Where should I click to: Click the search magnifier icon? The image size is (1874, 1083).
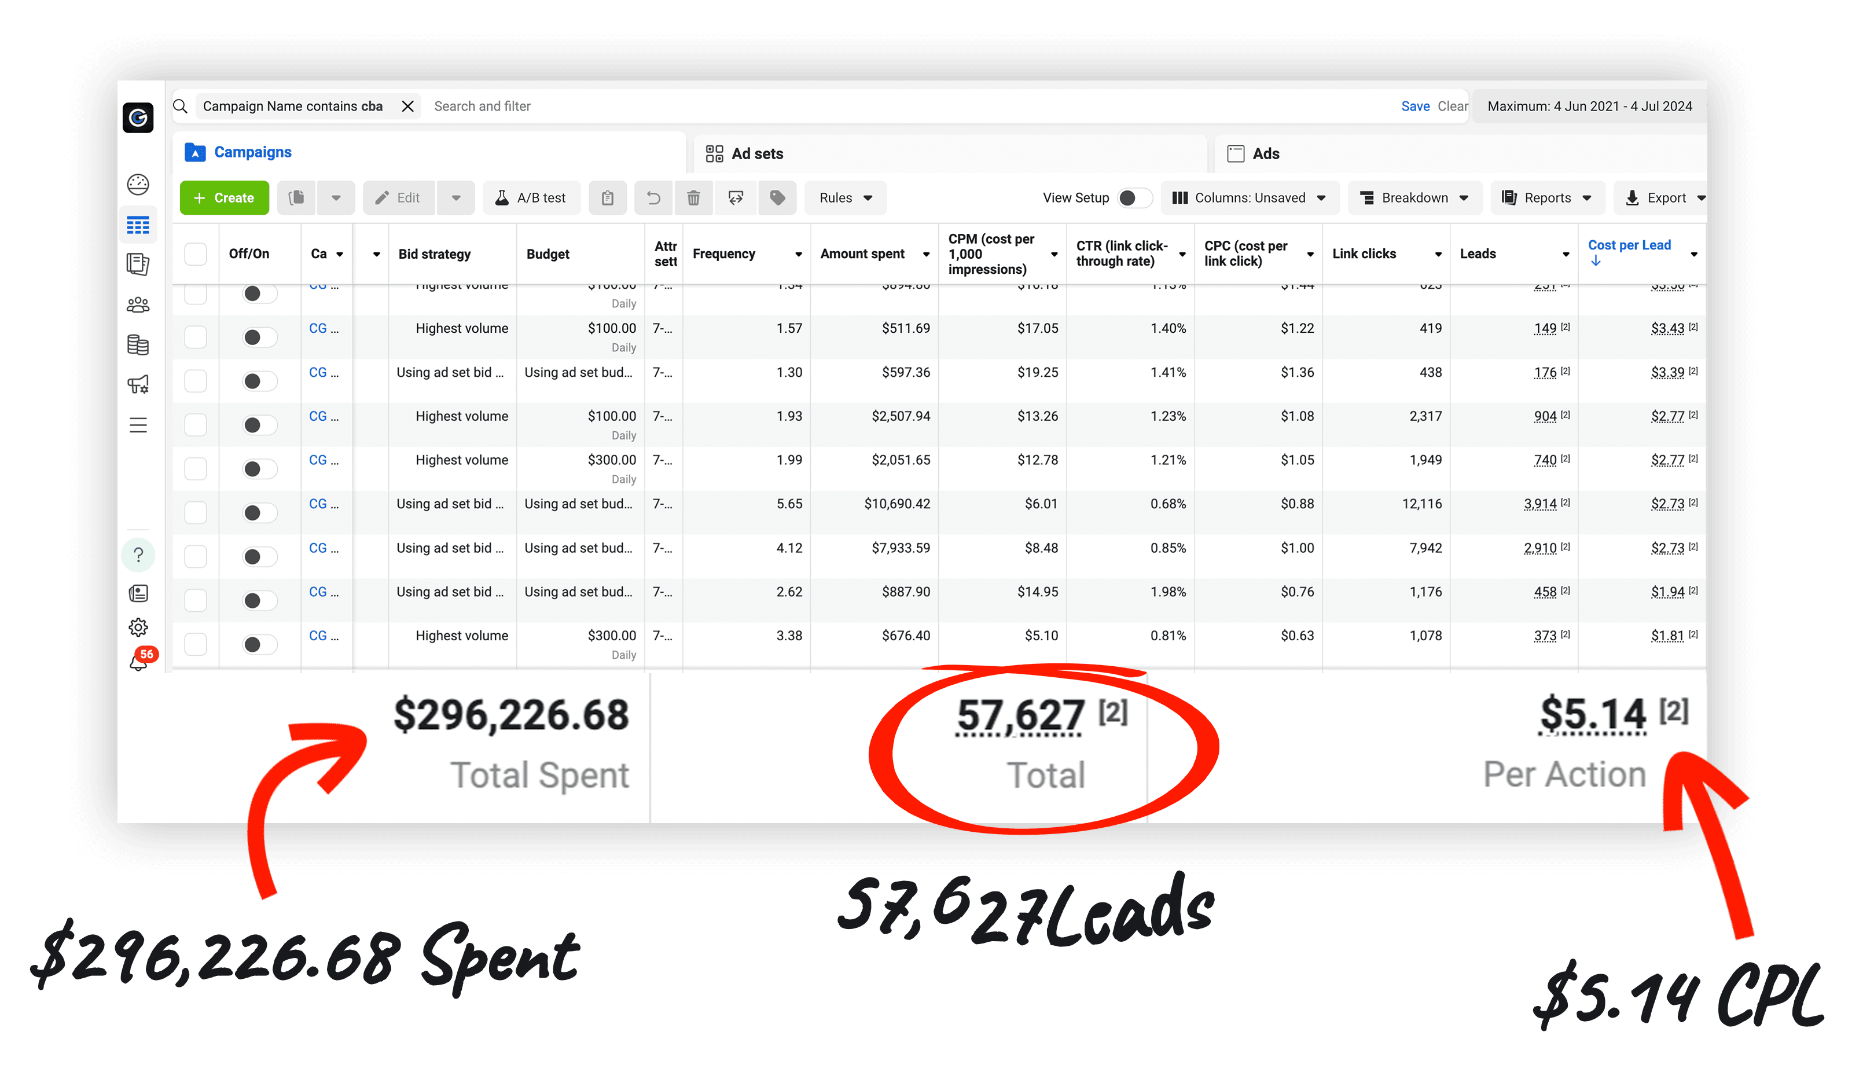pyautogui.click(x=181, y=107)
